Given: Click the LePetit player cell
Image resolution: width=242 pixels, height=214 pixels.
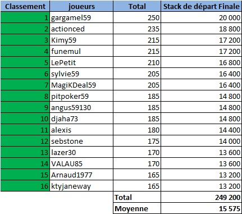Looking at the screenshot, I should tap(81, 62).
